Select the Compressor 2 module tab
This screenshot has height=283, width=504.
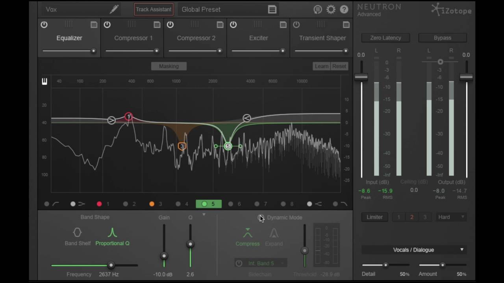(196, 38)
